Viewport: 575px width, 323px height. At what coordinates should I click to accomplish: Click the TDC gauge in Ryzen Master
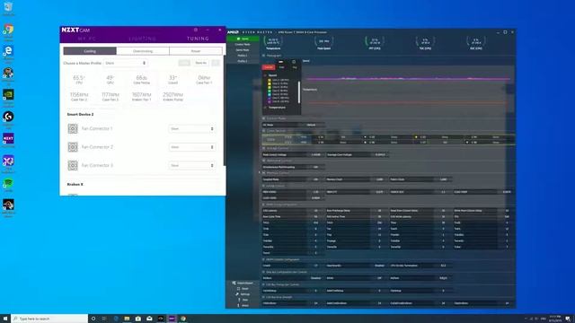[425, 42]
